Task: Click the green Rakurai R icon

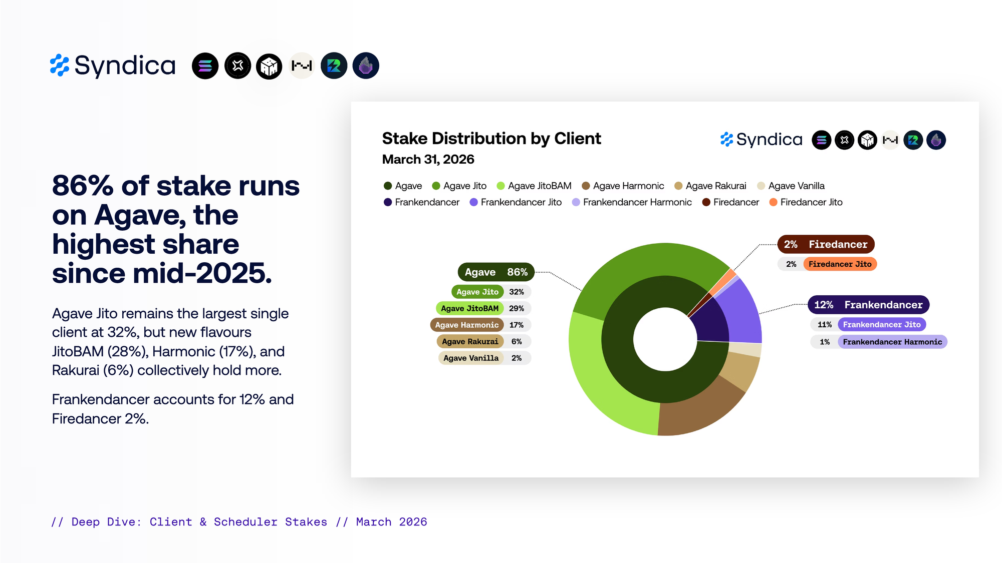Action: coord(334,66)
